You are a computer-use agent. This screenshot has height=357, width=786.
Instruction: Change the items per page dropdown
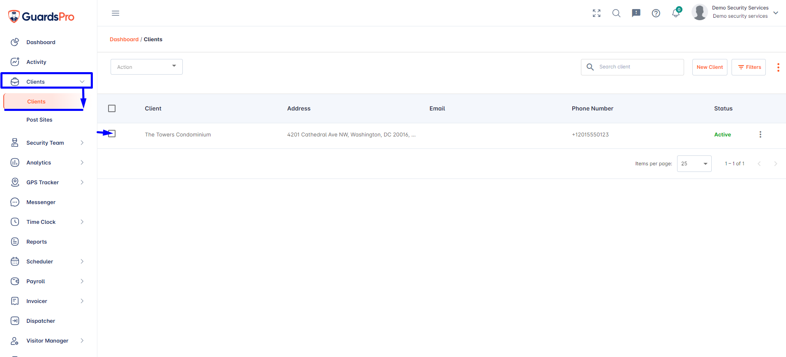tap(694, 164)
